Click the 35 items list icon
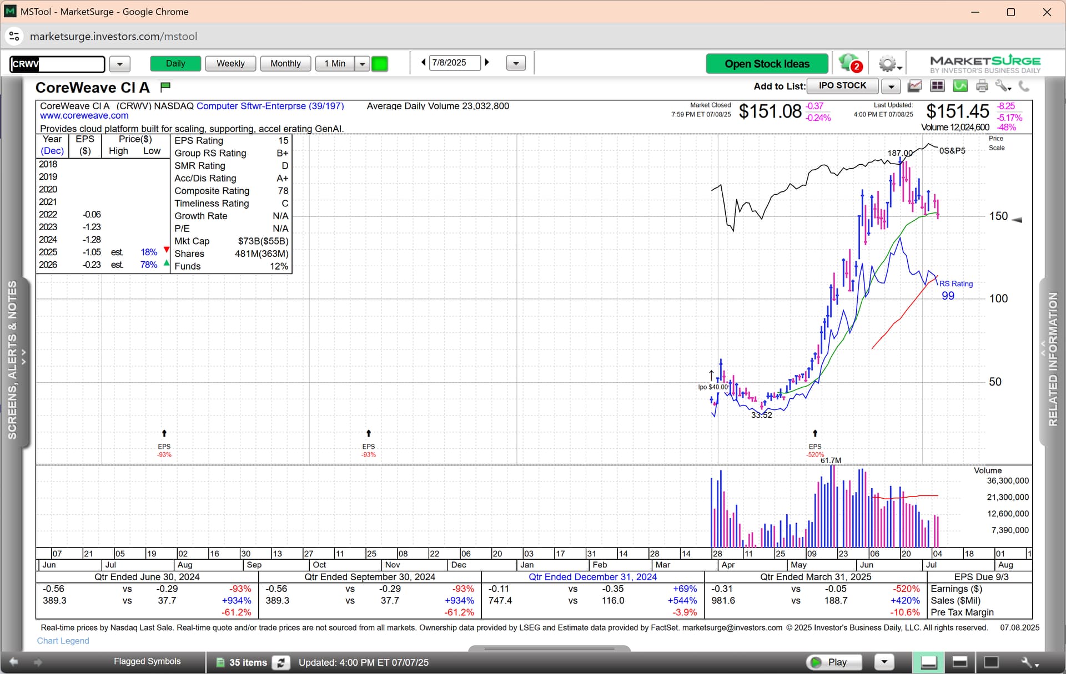Image resolution: width=1066 pixels, height=674 pixels. (220, 662)
